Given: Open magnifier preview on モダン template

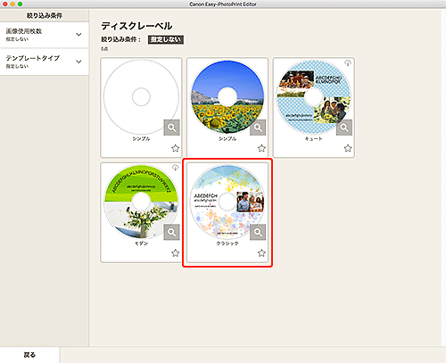Looking at the screenshot, I should coord(171,232).
